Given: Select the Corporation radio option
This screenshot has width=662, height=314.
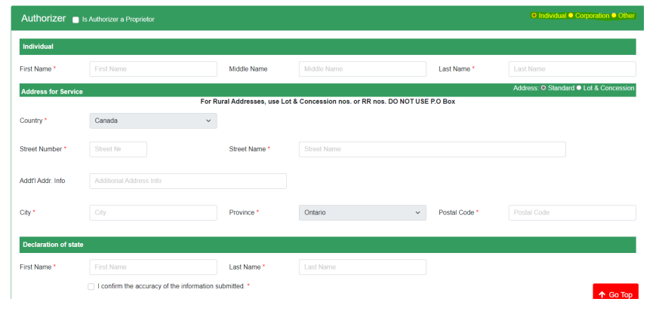Looking at the screenshot, I should (571, 16).
